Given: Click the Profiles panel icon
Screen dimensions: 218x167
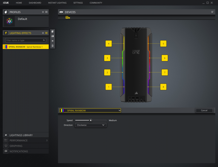Looking at the screenshot, I should (x=6, y=12).
